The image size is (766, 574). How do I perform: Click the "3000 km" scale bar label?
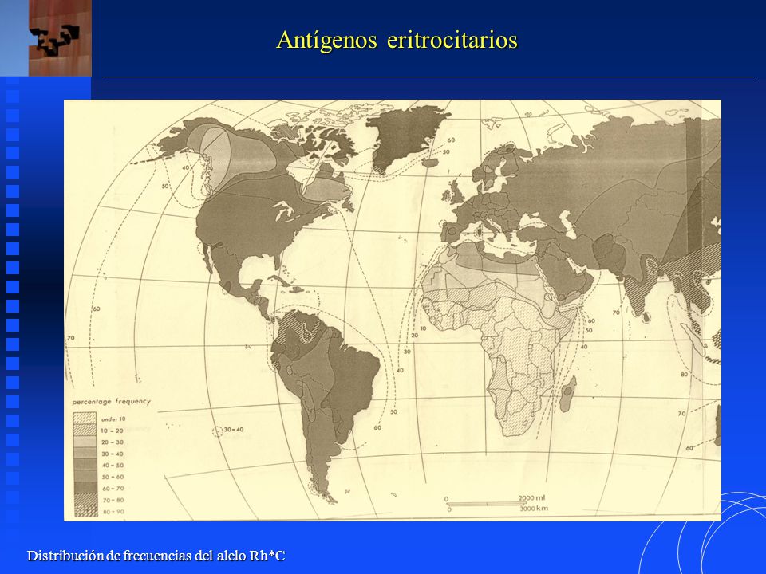534,509
